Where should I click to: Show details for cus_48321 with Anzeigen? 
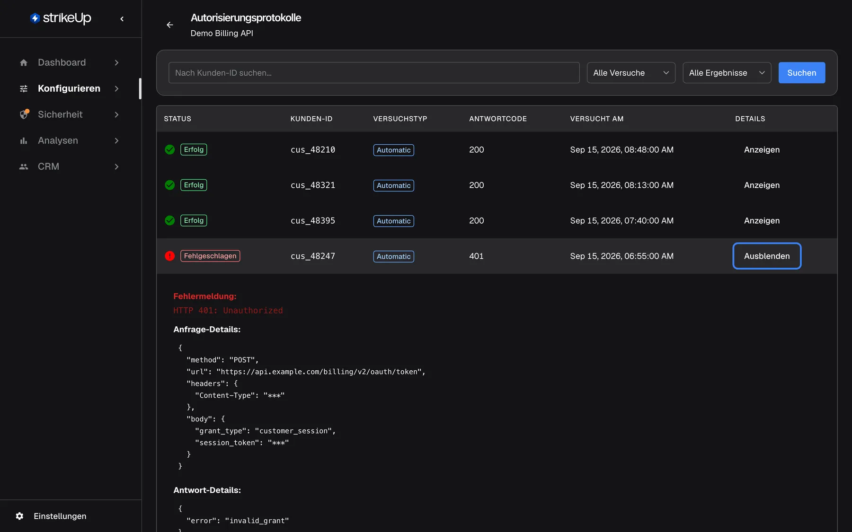click(762, 185)
